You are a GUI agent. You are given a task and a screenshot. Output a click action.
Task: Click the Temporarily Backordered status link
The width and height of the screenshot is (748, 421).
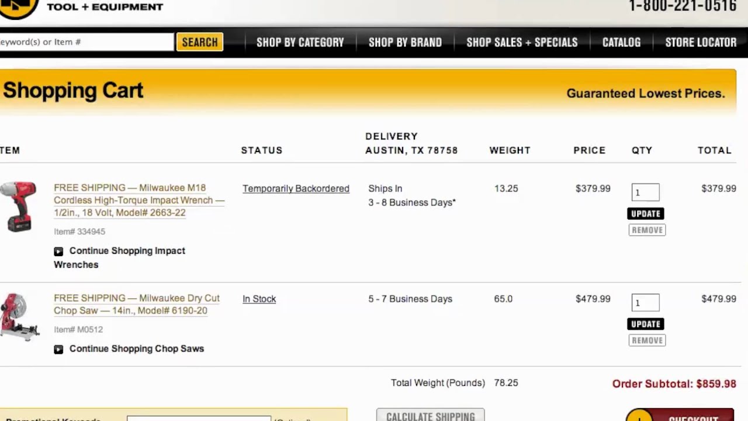[296, 188]
